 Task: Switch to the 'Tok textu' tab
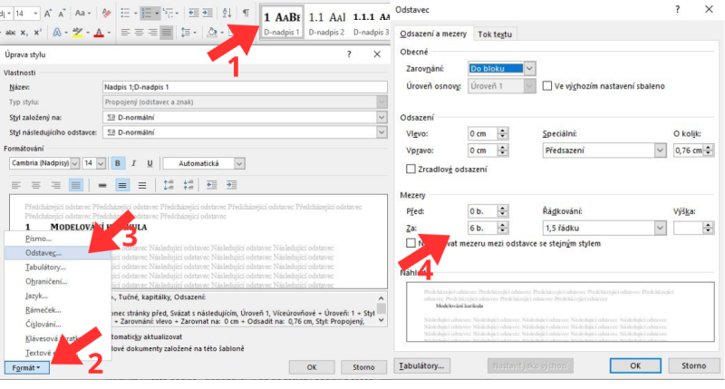click(x=495, y=34)
